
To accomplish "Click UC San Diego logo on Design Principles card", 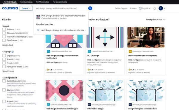I will coord(130,105).
